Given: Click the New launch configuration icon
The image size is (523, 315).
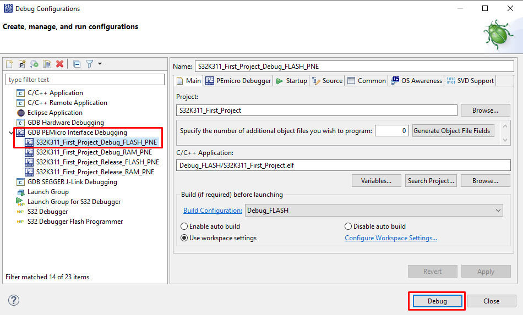Looking at the screenshot, I should [10, 64].
